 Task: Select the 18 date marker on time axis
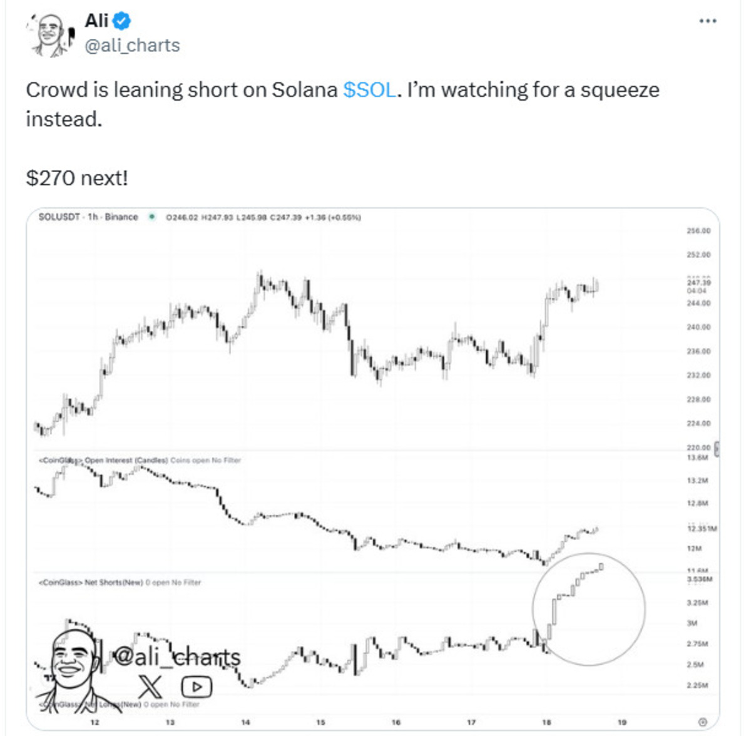pos(546,722)
